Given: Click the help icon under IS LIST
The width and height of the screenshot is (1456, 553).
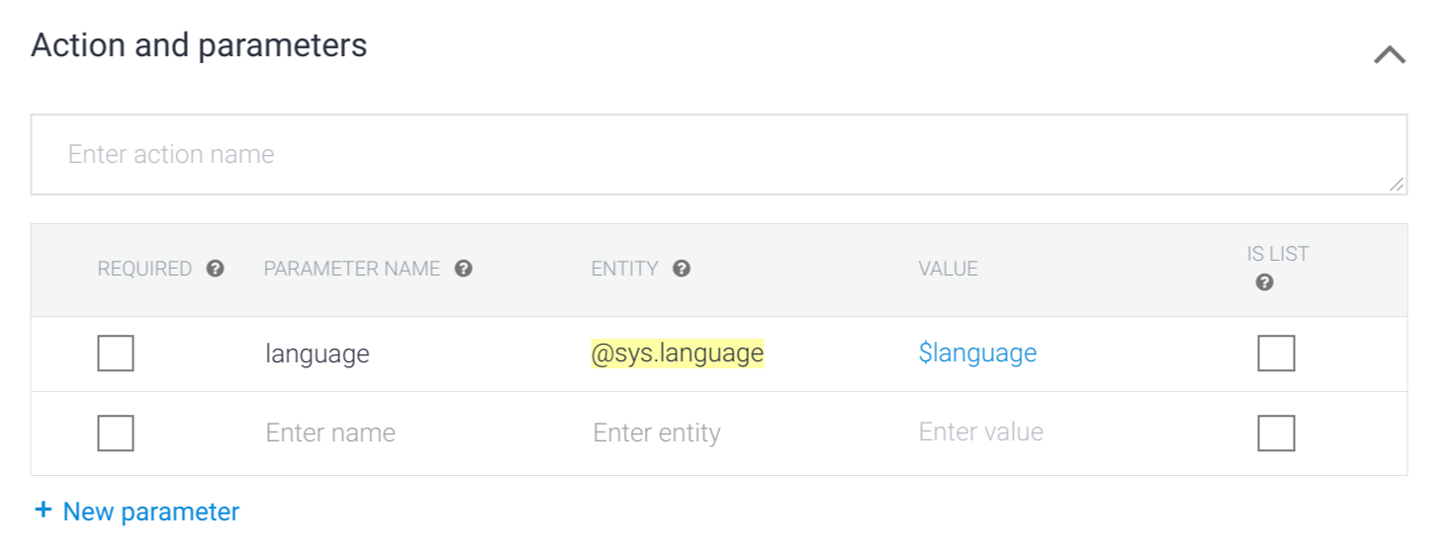Looking at the screenshot, I should pos(1264,282).
